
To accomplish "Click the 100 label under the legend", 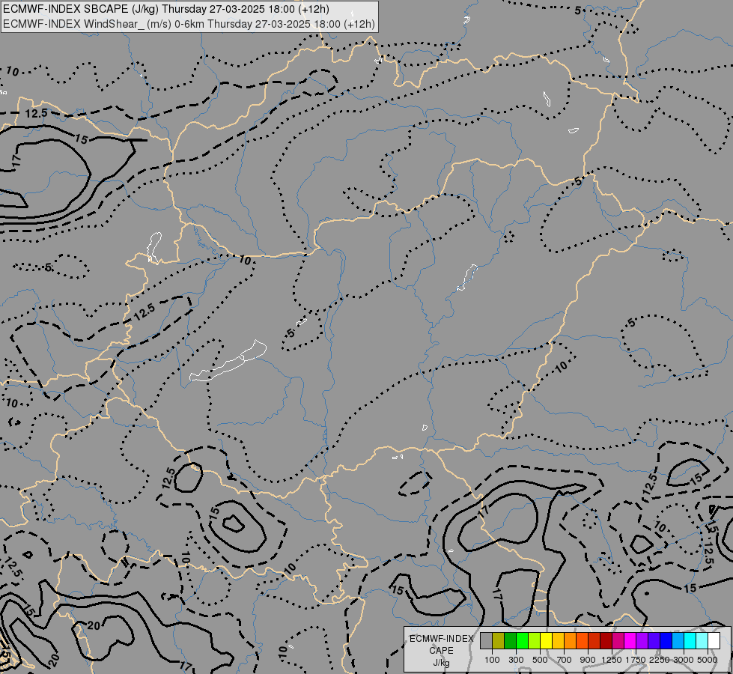I will click(x=492, y=660).
